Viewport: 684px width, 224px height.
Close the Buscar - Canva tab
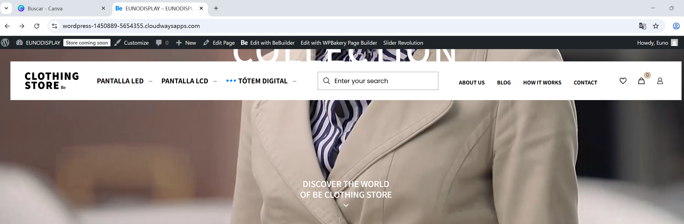click(x=103, y=8)
